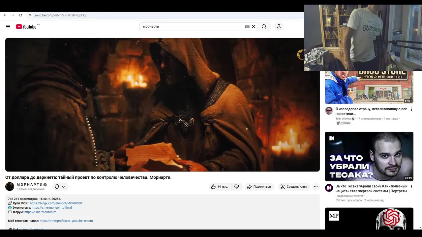The height and width of the screenshot is (237, 422).
Task: Open the МОРИАРТИ channel name link
Action: (30, 185)
